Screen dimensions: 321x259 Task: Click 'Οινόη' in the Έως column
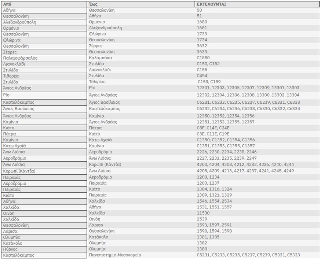click(x=95, y=219)
